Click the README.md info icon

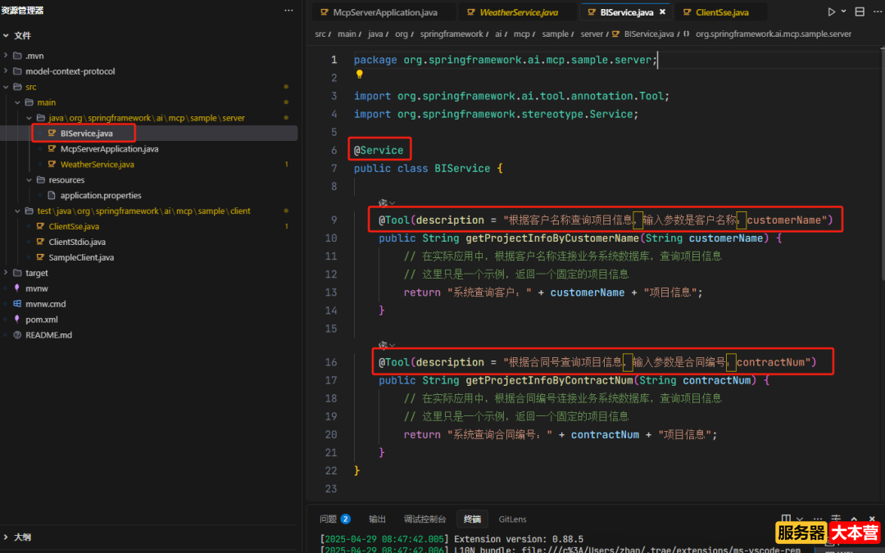pyautogui.click(x=17, y=334)
